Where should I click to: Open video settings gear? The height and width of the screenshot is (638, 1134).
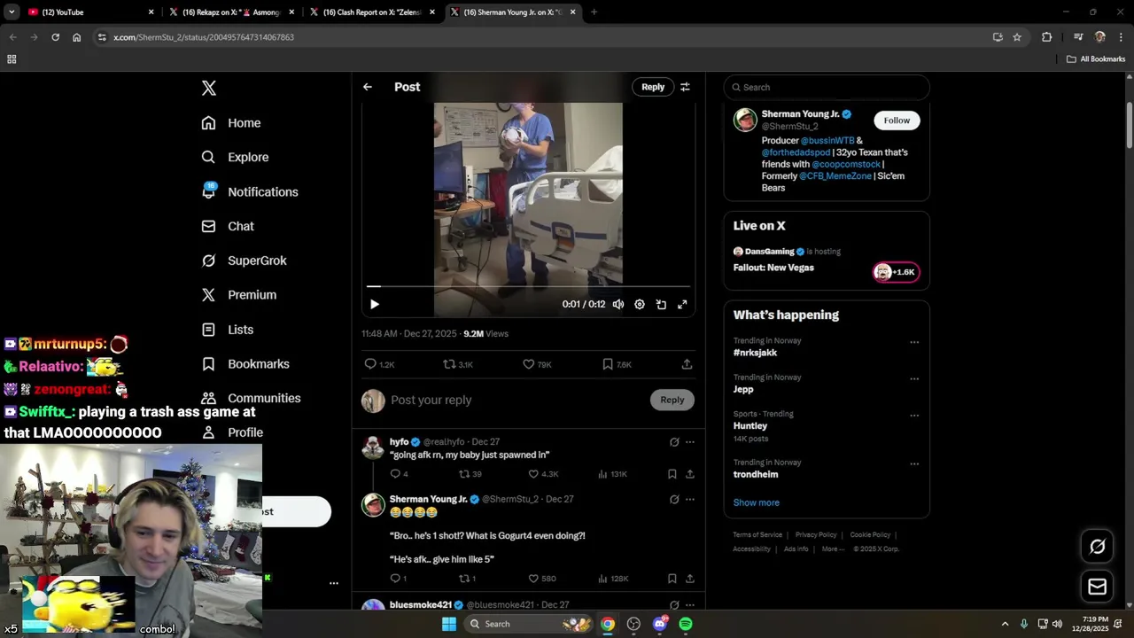[x=640, y=304]
